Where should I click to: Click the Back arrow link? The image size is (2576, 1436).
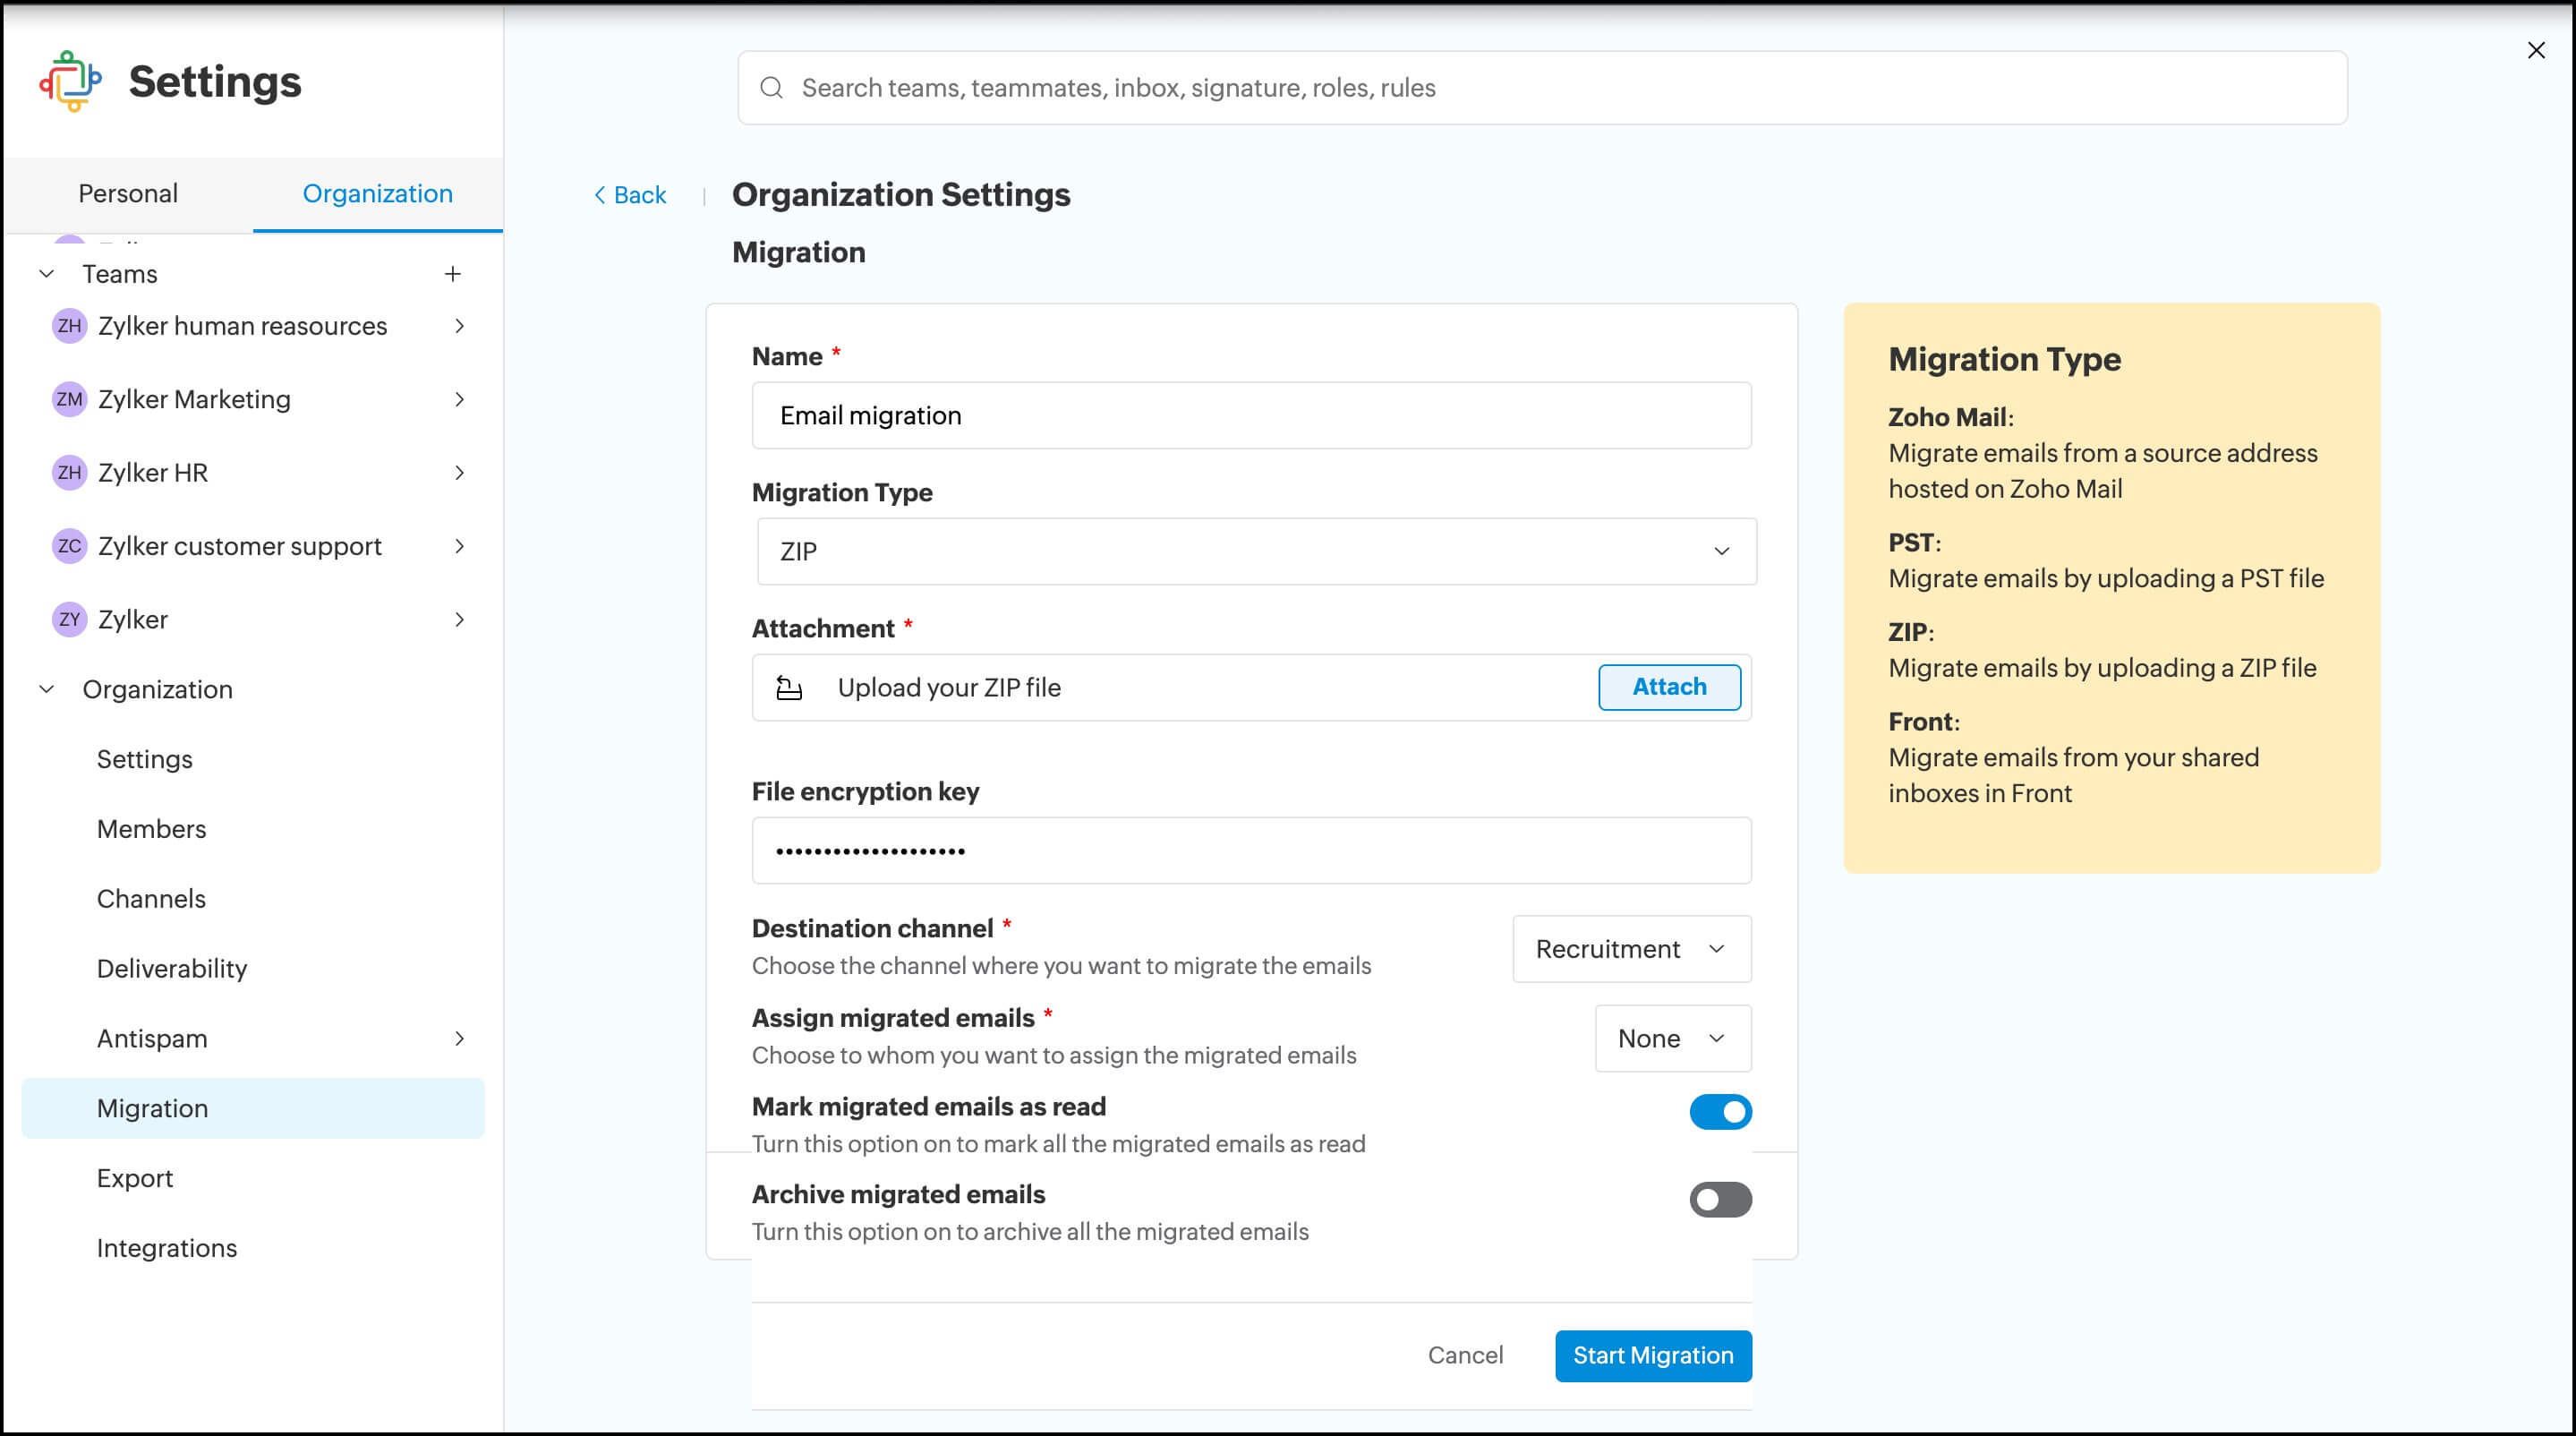630,195
